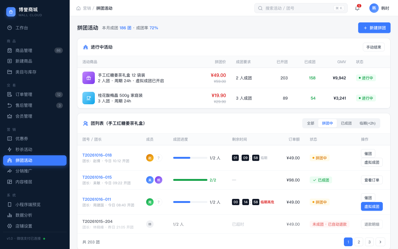Click 催团 for group T20261016-018
Screen dimensions: 398x249
368,153
